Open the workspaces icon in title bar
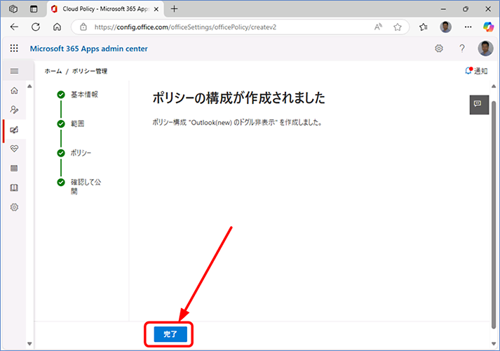This screenshot has height=351, width=500. (13, 9)
